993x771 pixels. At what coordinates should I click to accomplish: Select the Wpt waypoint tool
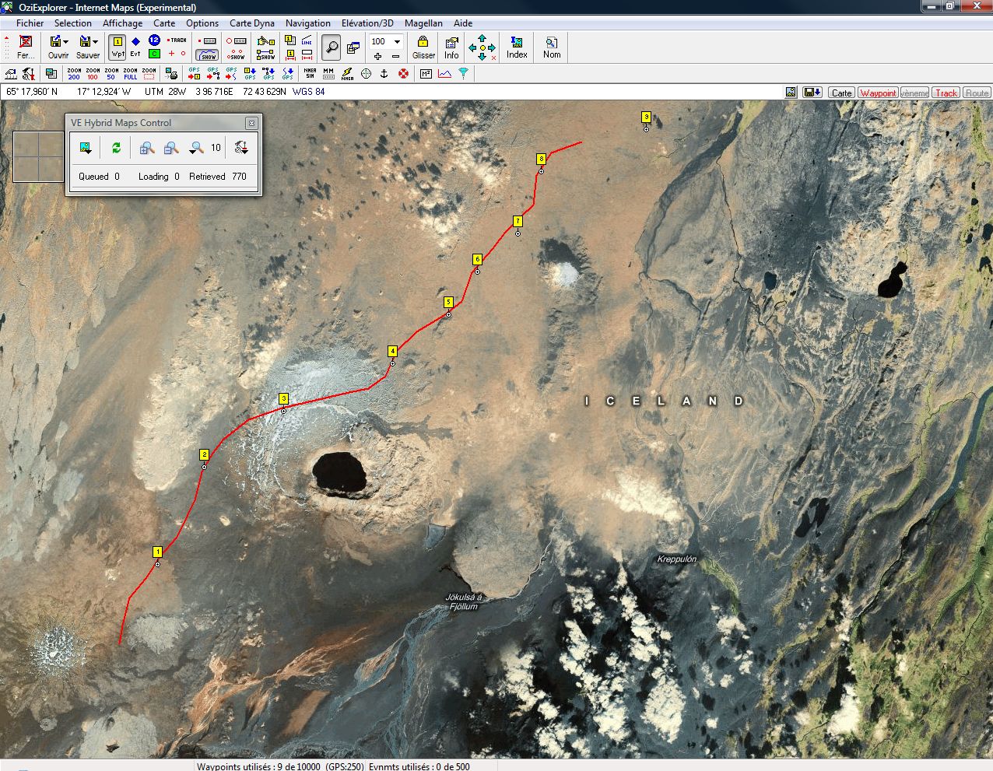click(118, 47)
